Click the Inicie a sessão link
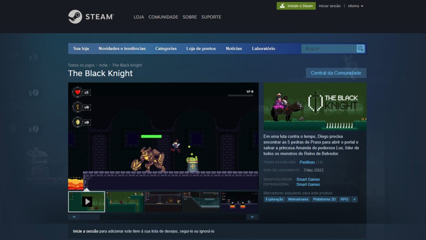This screenshot has width=426, height=240. point(86,231)
